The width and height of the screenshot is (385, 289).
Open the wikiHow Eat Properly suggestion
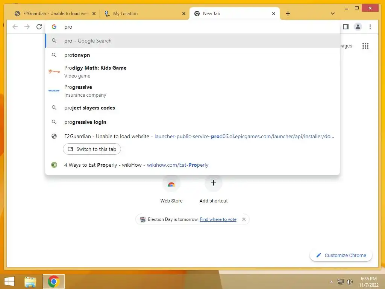pos(192,165)
